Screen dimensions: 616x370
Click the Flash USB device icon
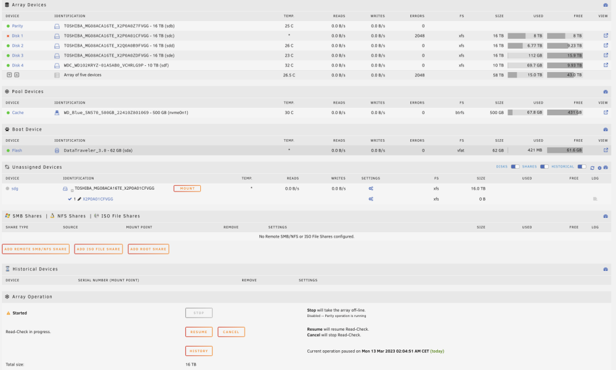[57, 150]
